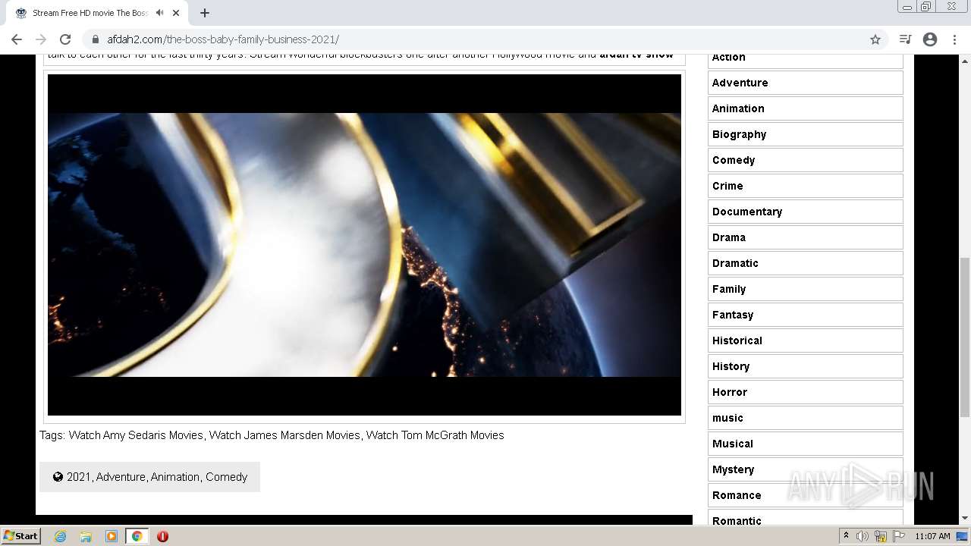Open the Family genre category

coord(806,289)
